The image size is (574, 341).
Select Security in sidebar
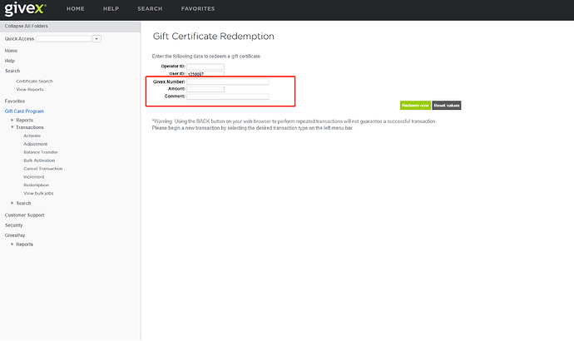(13, 225)
